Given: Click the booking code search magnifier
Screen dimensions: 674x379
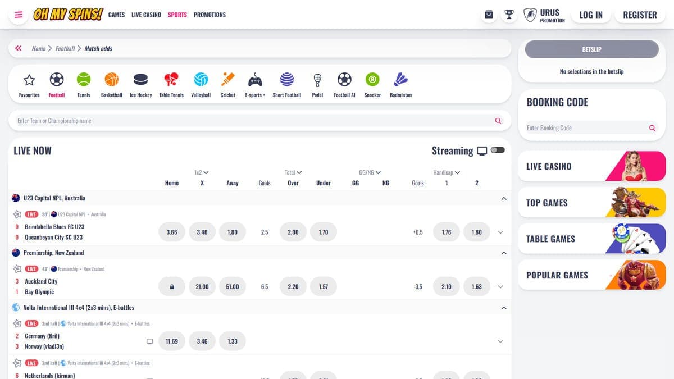Looking at the screenshot, I should 652,128.
